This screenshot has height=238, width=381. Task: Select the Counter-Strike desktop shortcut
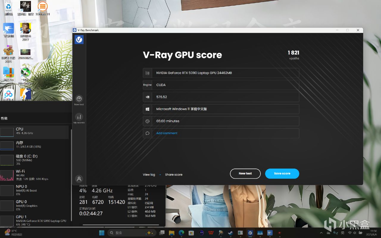pos(26,94)
